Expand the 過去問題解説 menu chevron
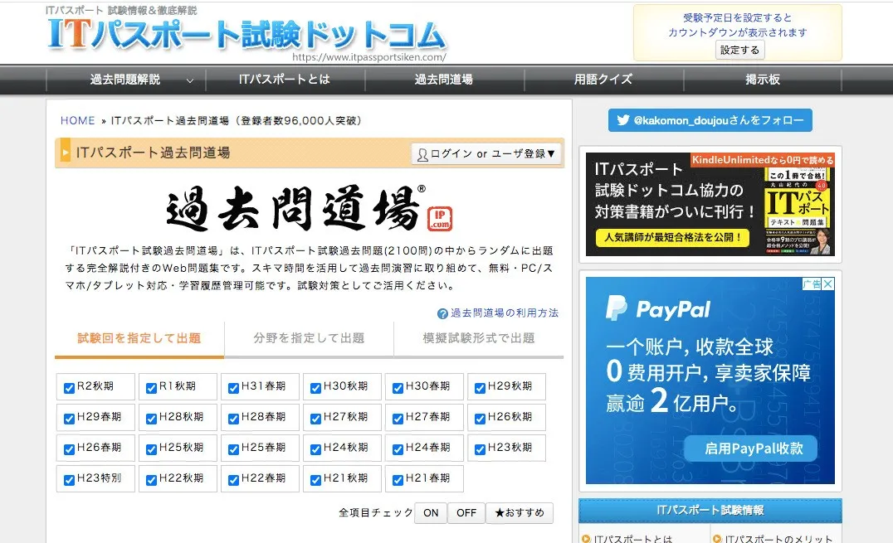This screenshot has height=543, width=893. 190,80
